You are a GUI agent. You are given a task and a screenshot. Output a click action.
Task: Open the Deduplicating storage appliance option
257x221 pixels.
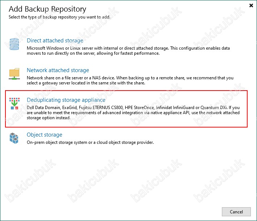pos(66,100)
